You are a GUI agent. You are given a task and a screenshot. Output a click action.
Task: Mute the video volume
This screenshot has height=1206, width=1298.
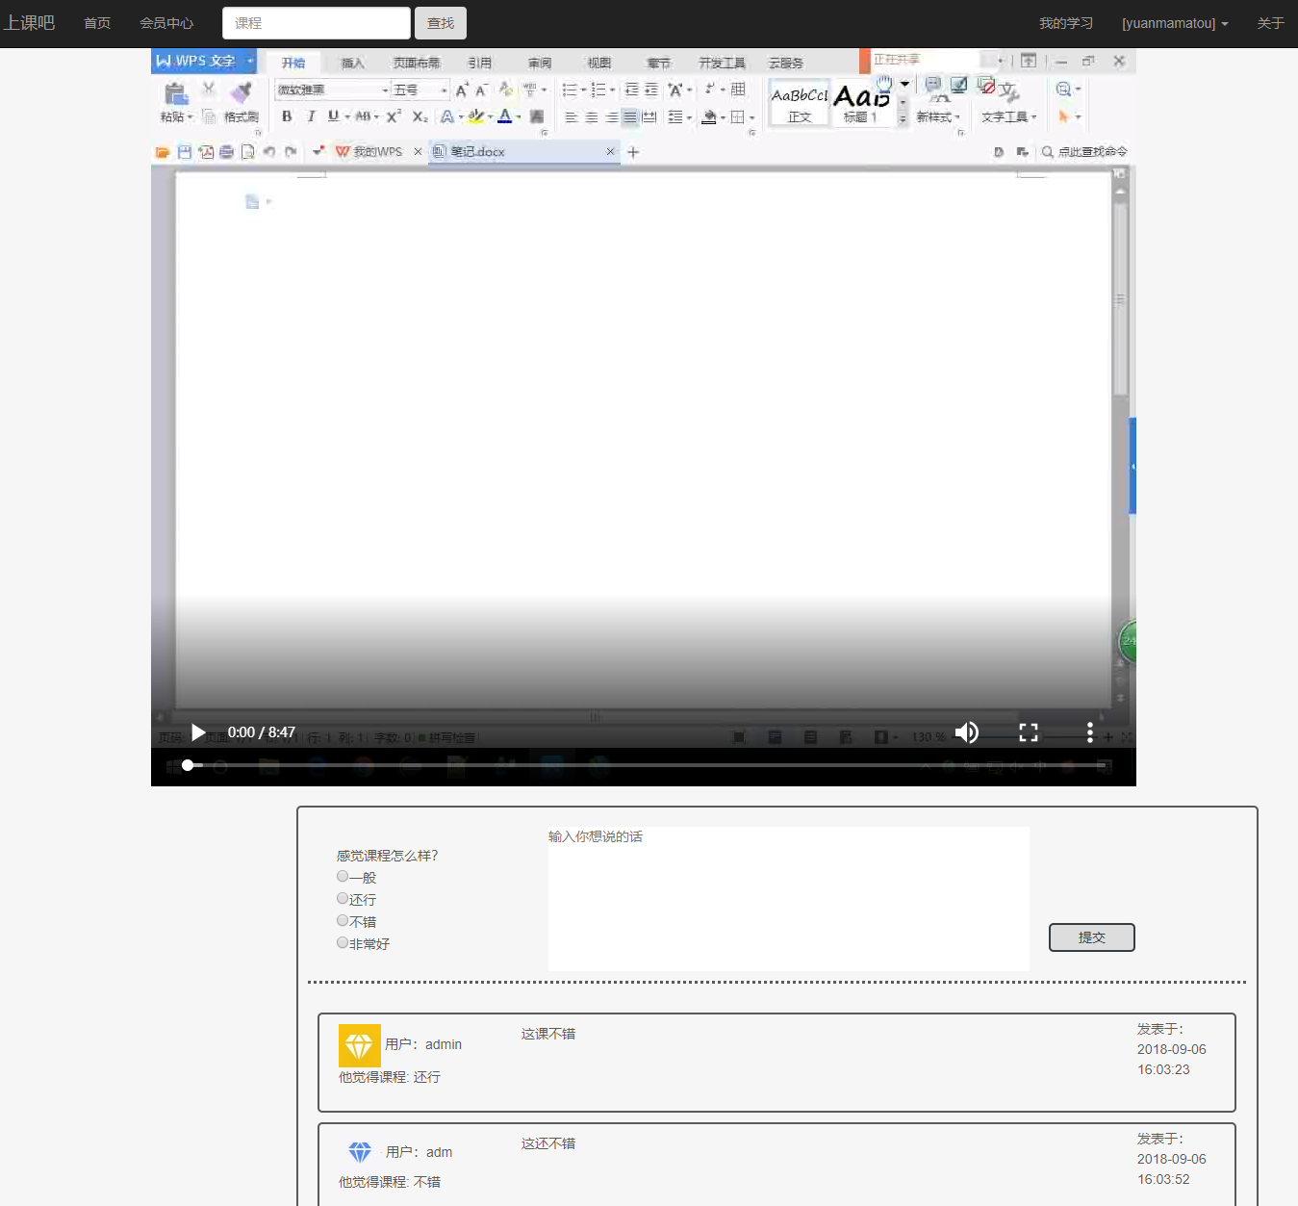(966, 732)
